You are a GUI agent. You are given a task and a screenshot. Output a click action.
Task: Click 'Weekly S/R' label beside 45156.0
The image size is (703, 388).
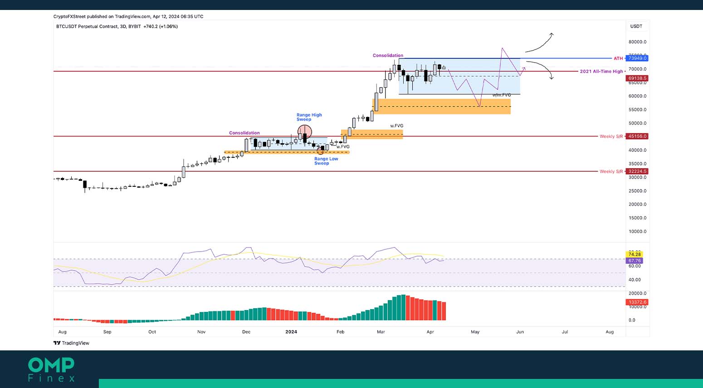point(611,136)
